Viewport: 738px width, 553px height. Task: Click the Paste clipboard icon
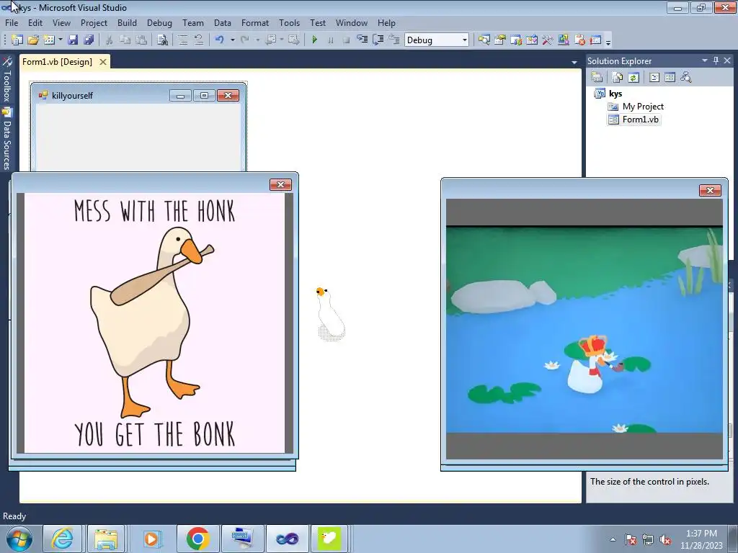click(x=141, y=40)
